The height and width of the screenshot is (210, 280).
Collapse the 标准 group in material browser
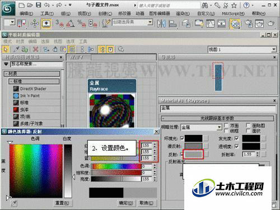[11, 81]
